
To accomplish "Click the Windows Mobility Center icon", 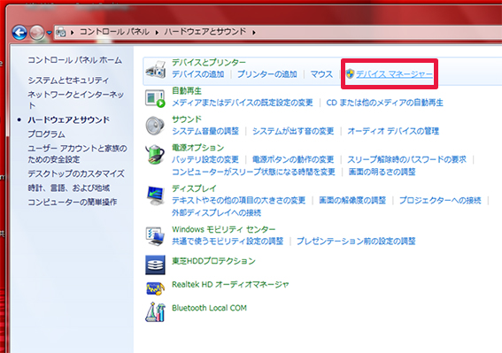I will tap(155, 236).
